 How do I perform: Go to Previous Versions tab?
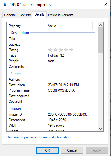[x=61, y=15]
